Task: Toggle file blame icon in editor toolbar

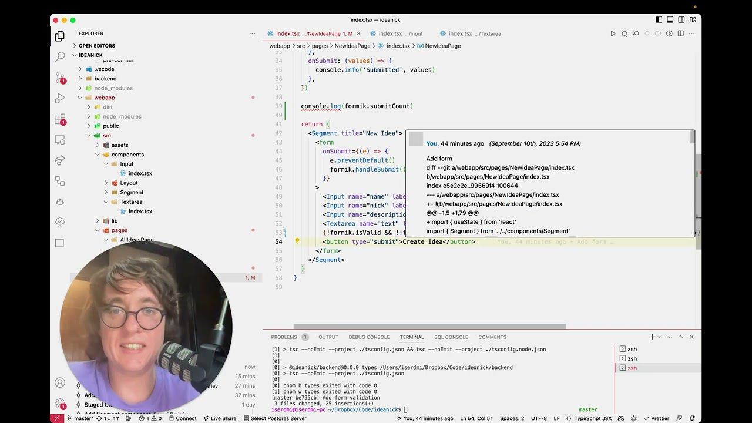Action: point(669,33)
